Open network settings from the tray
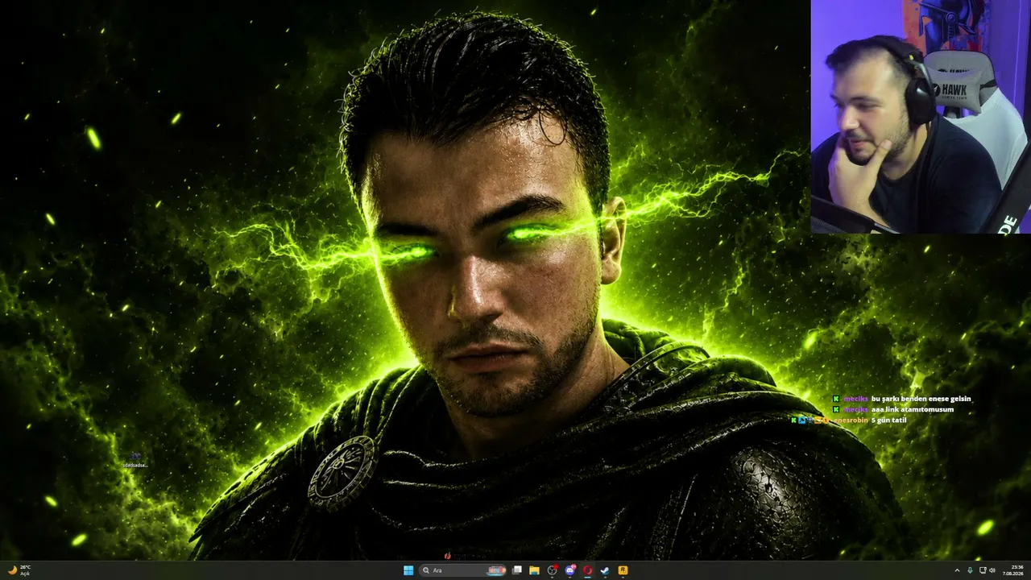This screenshot has height=580, width=1031. coord(983,570)
